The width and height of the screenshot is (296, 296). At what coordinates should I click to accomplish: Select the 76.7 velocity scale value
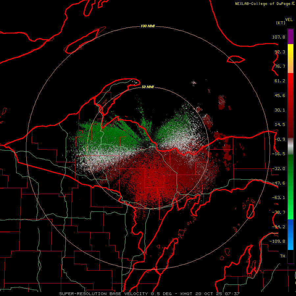tap(280, 66)
